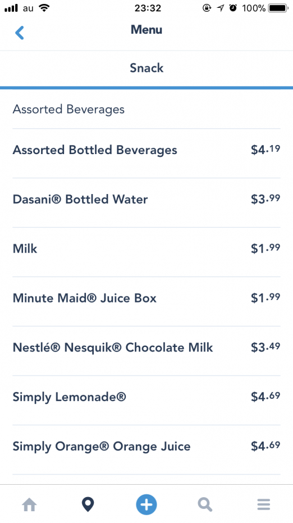
Task: Select Nestlé Nesquik Chocolate Milk
Action: click(x=146, y=350)
